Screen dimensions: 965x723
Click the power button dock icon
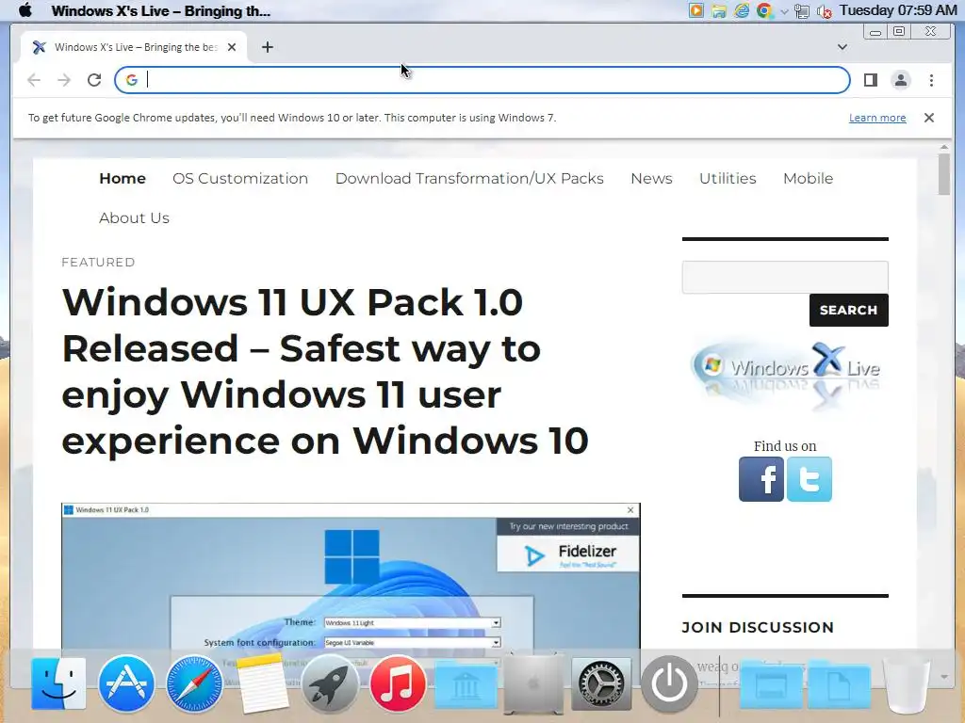point(669,683)
